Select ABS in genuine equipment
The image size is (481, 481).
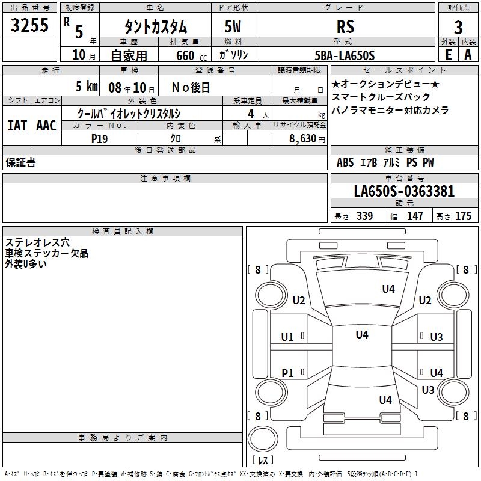pos(345,162)
